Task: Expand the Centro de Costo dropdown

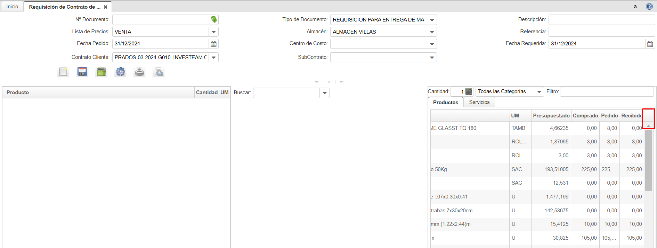Action: (432, 44)
